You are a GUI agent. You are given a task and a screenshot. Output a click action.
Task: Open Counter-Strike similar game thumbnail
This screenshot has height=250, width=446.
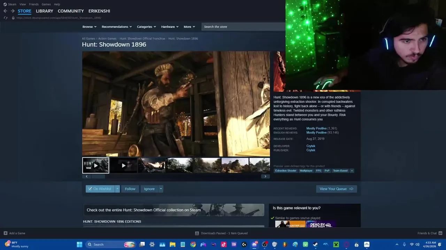tap(290, 224)
